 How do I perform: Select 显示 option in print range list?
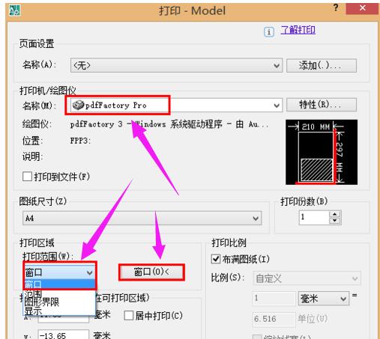(33, 311)
